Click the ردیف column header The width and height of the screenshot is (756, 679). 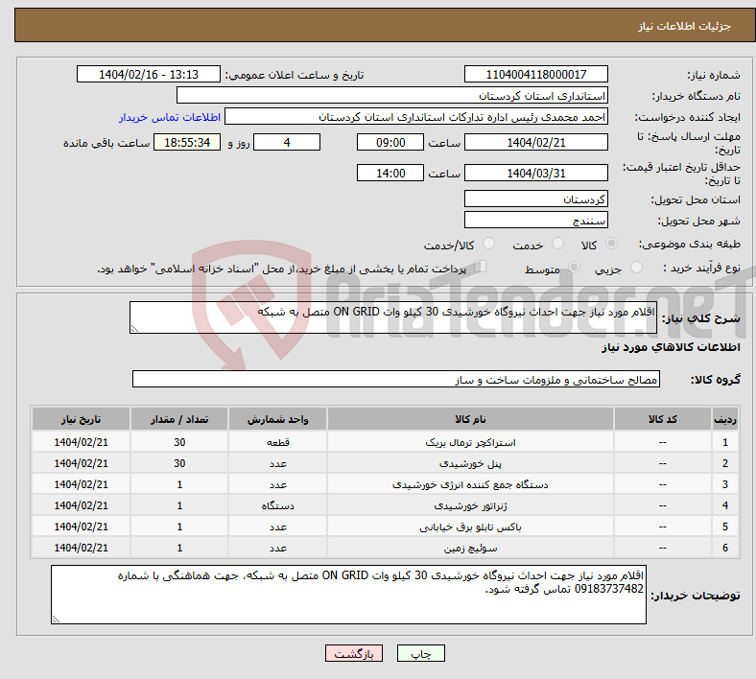[724, 419]
